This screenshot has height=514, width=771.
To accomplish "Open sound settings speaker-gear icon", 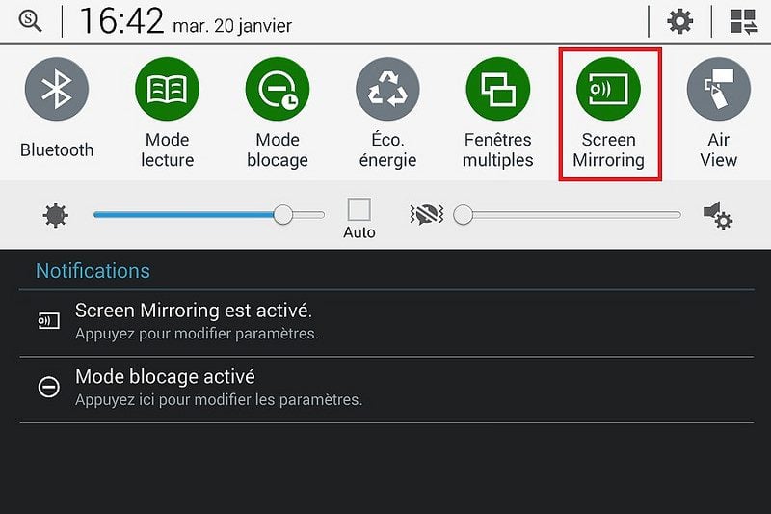I will 718,215.
